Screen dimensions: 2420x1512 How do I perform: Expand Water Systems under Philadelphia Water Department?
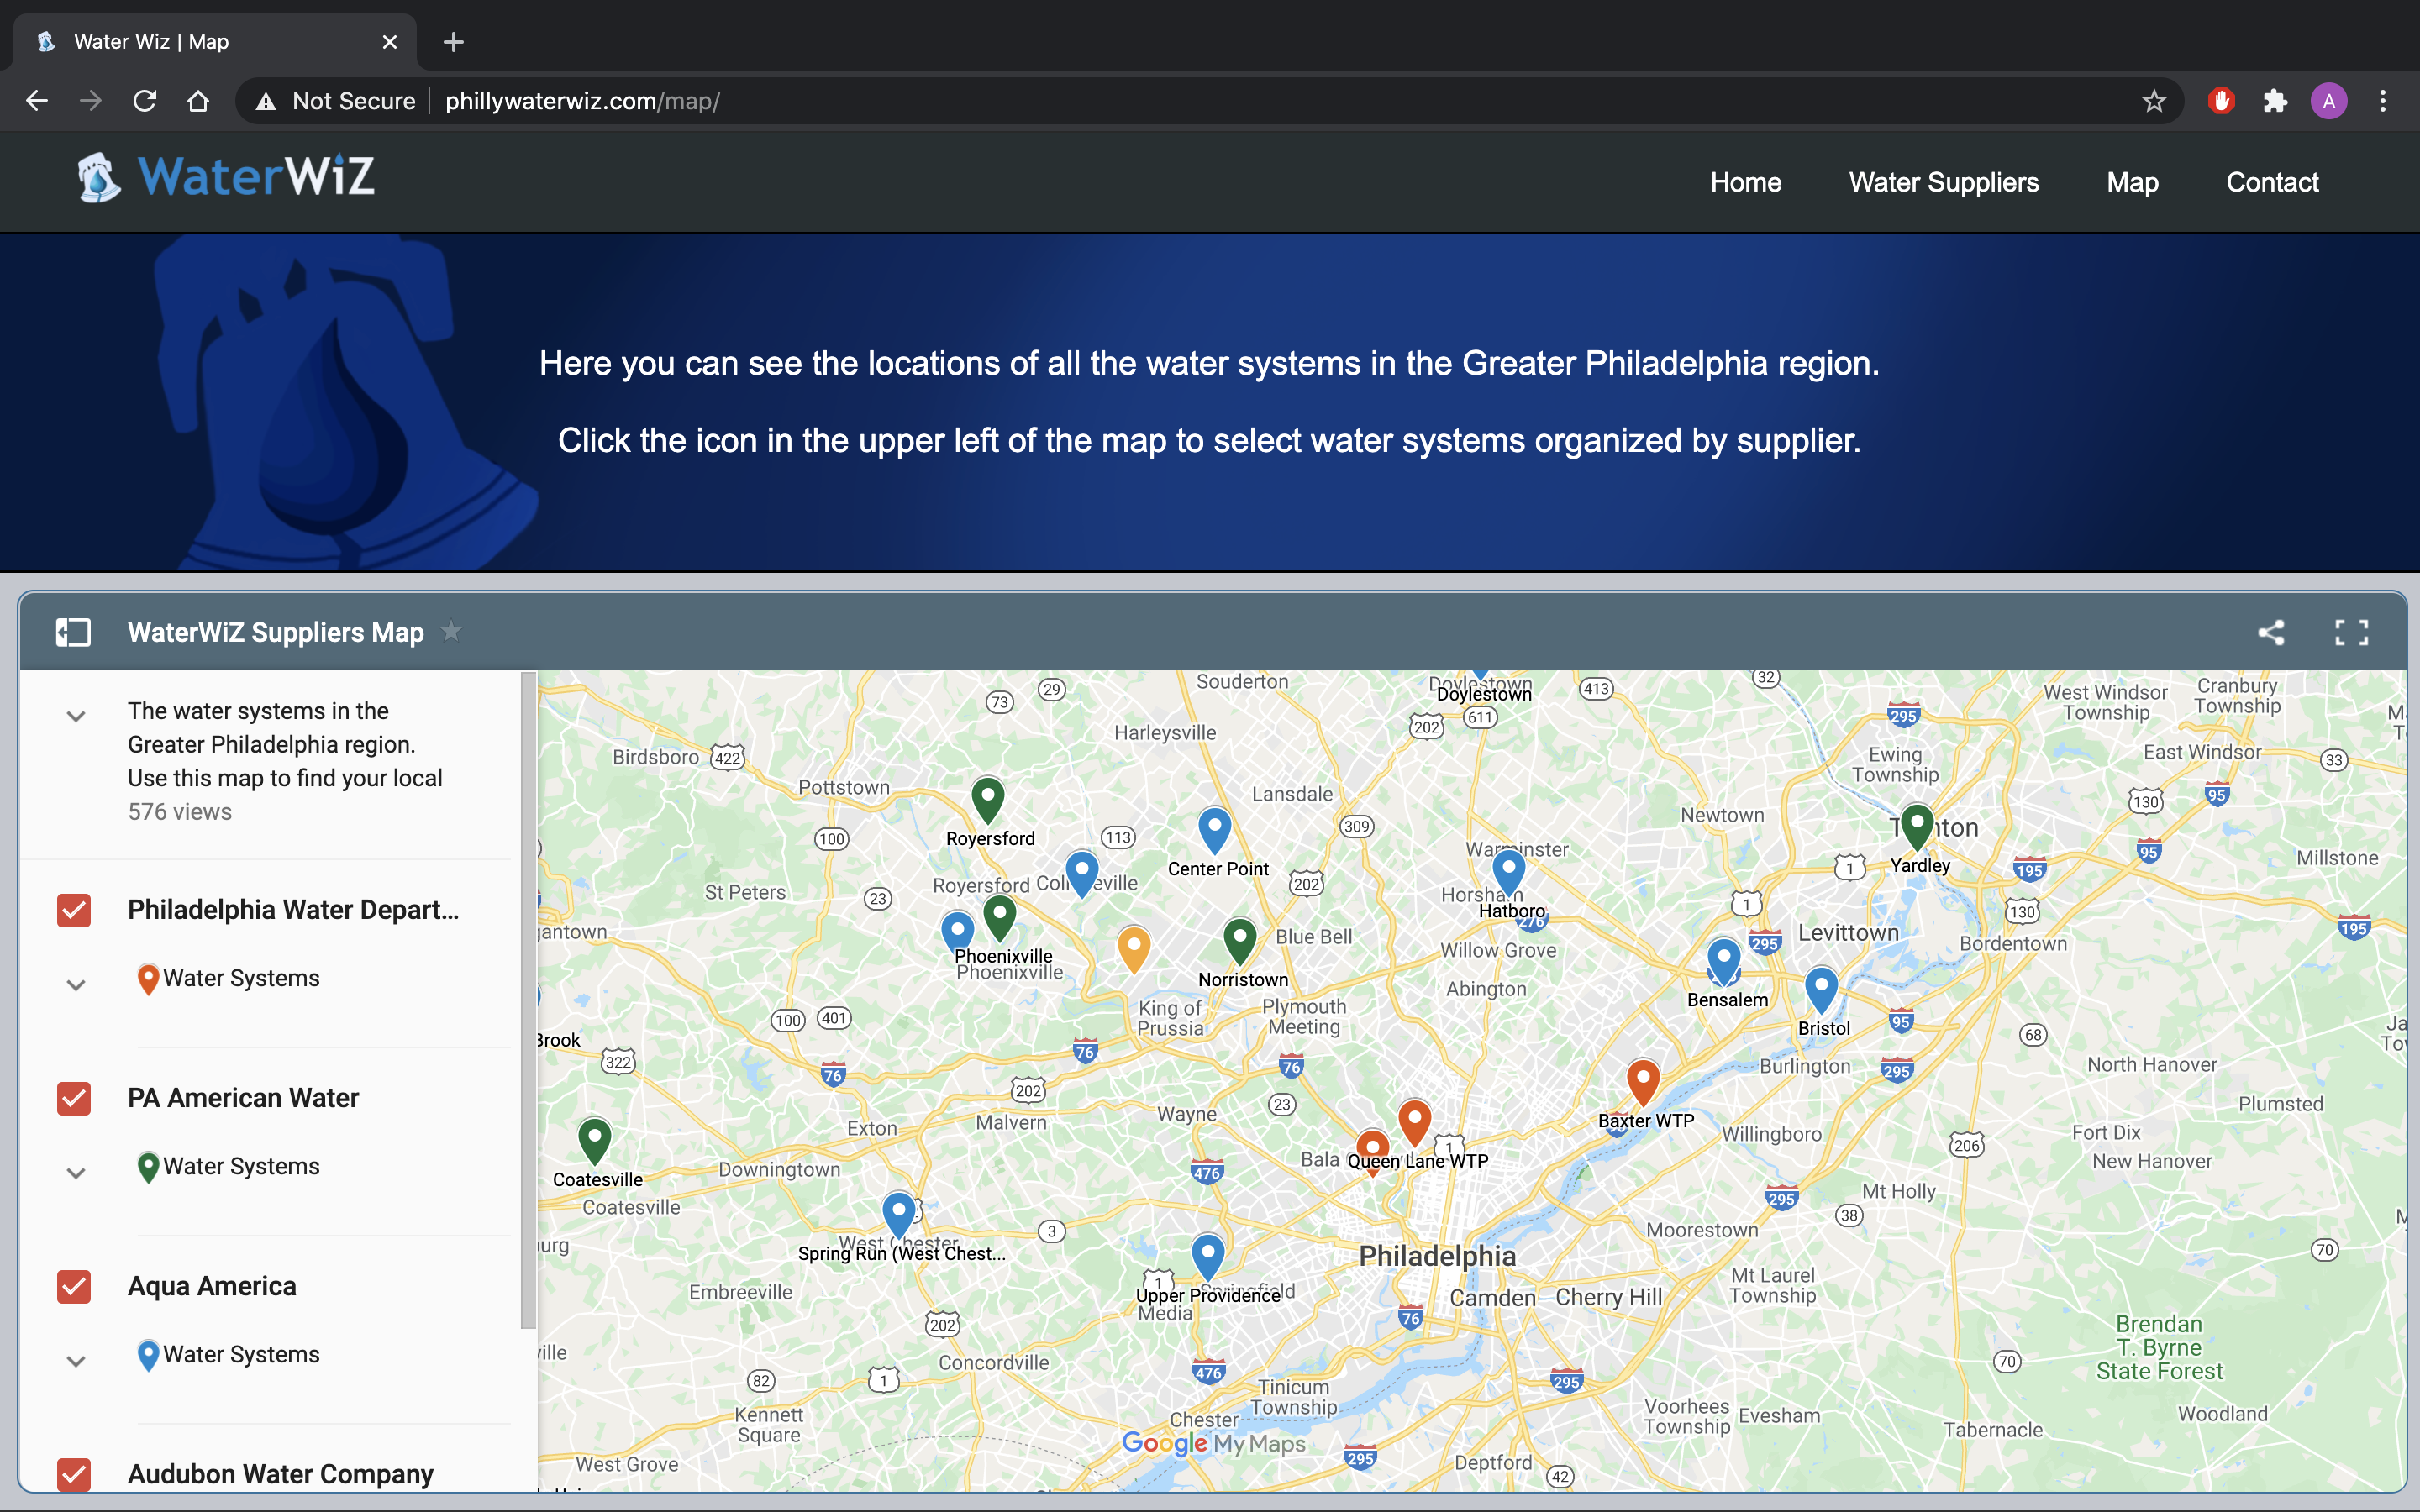pyautogui.click(x=76, y=985)
